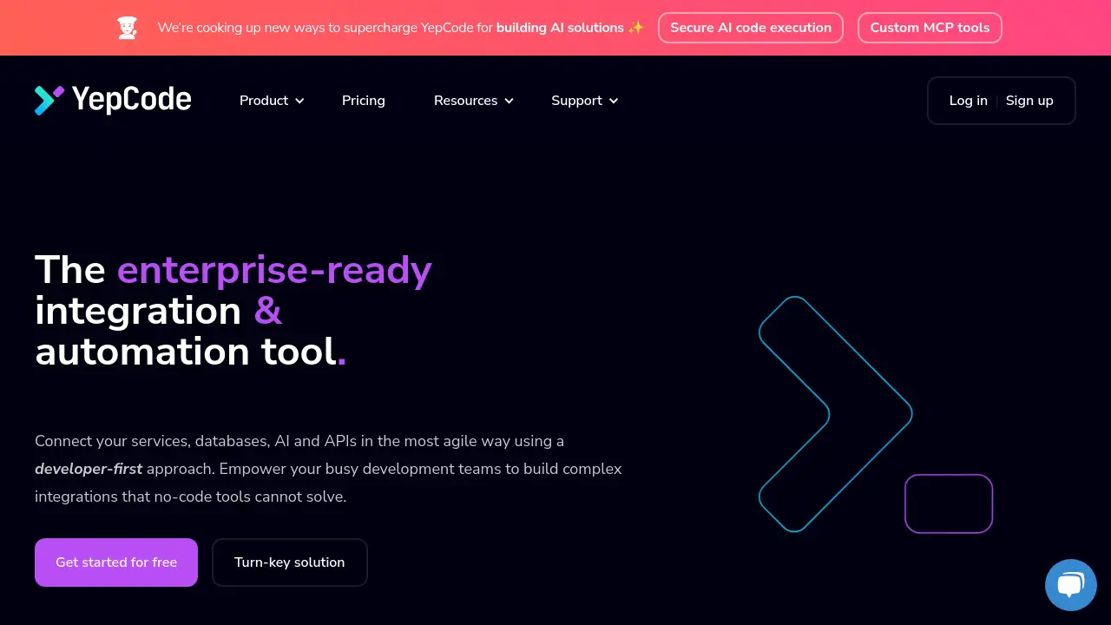Screen dimensions: 1111x625
Task: Click the 'building AI solutions' banner text
Action: click(x=560, y=28)
